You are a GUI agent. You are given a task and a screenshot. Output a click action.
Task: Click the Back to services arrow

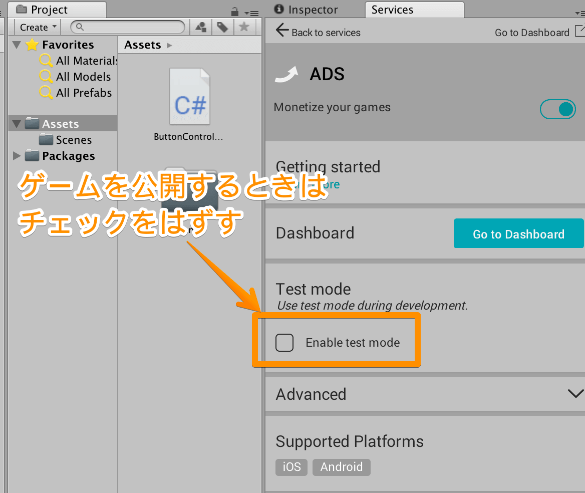282,30
